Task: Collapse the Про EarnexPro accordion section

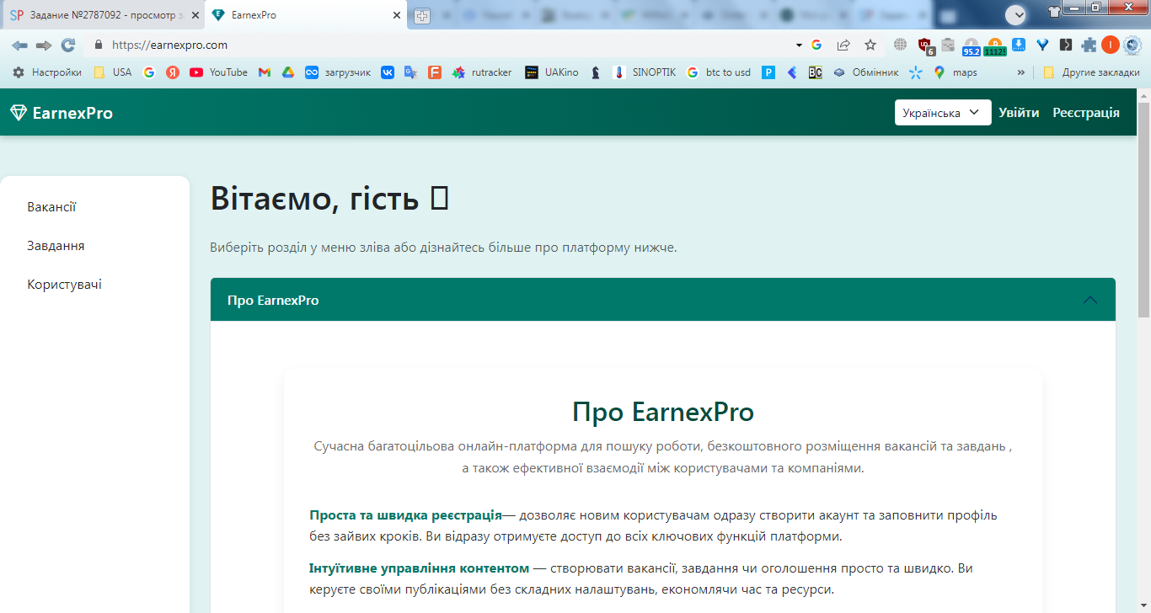Action: (x=663, y=300)
